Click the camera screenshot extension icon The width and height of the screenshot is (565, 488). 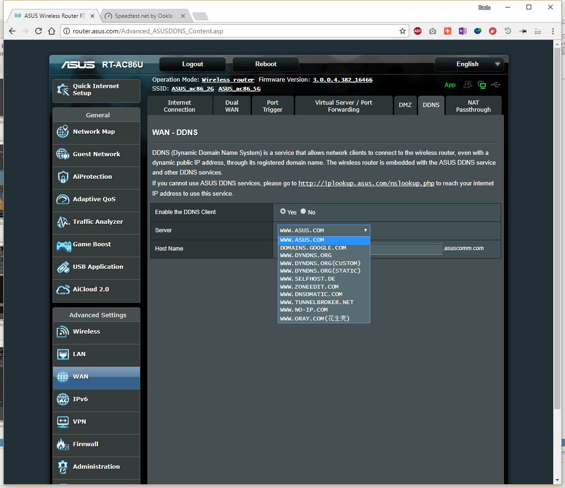433,31
